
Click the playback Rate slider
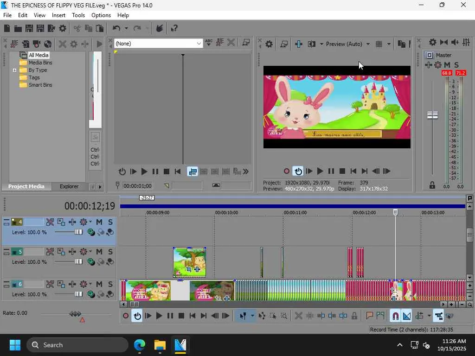point(76,314)
